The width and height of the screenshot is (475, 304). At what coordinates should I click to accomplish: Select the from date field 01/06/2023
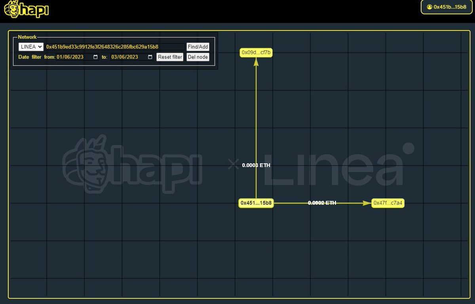coord(77,57)
